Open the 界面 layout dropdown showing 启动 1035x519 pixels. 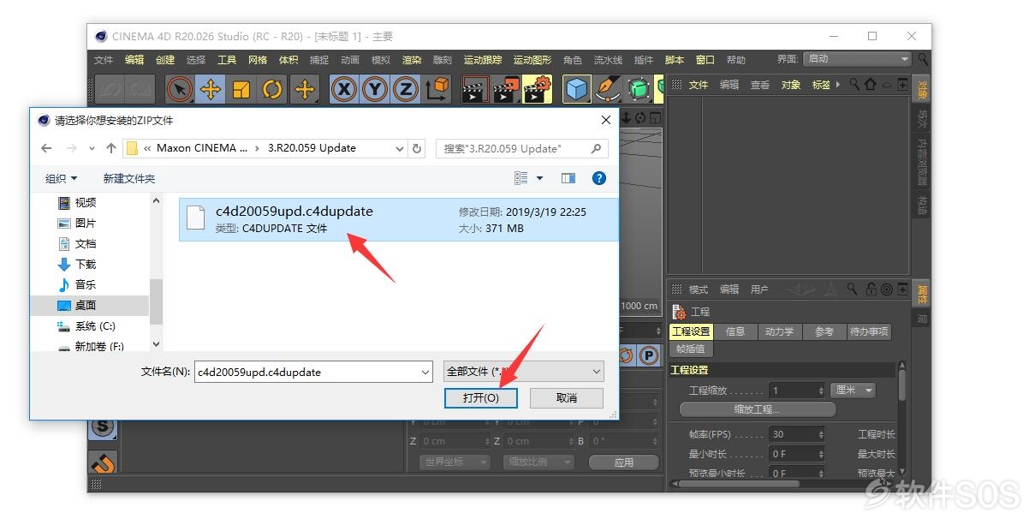(857, 59)
